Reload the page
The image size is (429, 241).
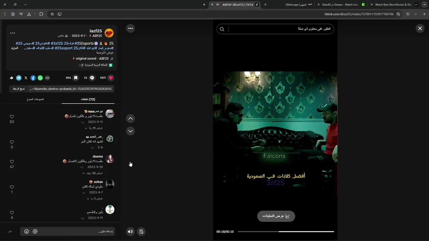[408, 14]
